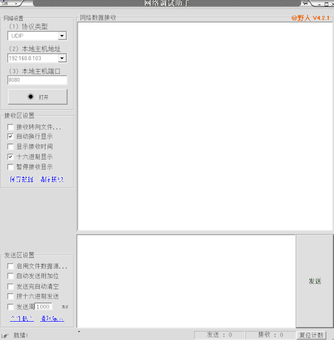Enable 按十六进制发送 checkbox
Image resolution: width=334 pixels, height=340 pixels.
(10, 296)
